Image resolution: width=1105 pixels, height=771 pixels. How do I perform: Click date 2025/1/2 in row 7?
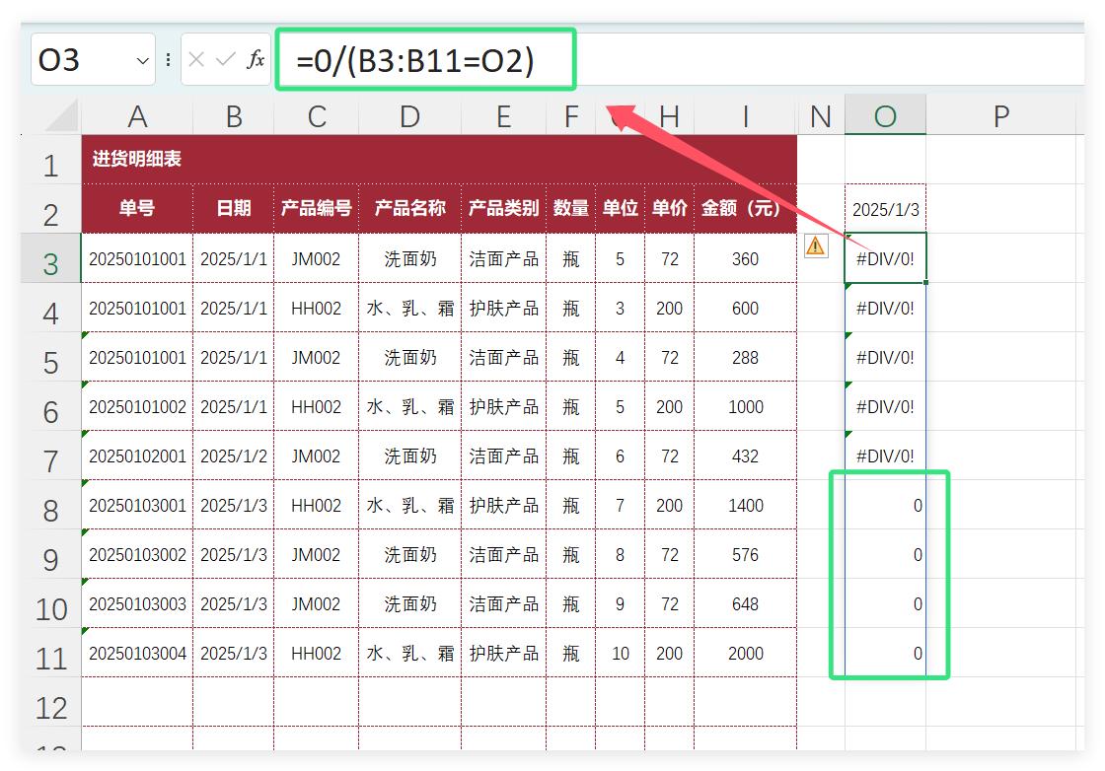coord(234,456)
